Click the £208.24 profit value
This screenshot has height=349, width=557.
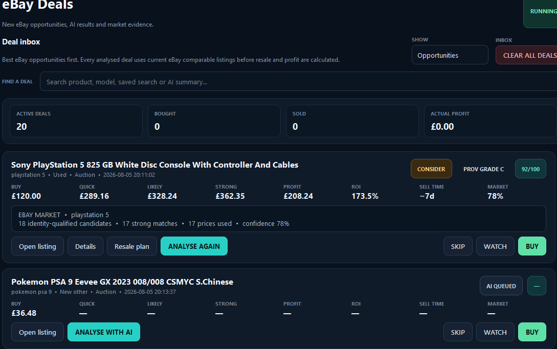(298, 196)
